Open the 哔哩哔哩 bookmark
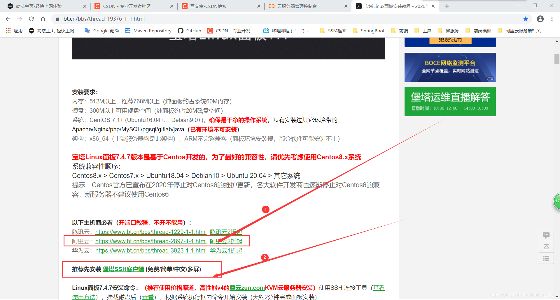 288,31
